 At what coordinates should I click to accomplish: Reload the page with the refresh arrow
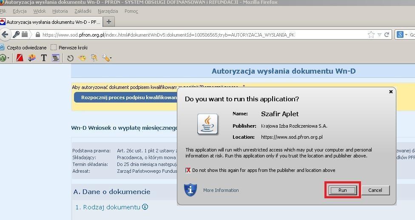[387, 35]
